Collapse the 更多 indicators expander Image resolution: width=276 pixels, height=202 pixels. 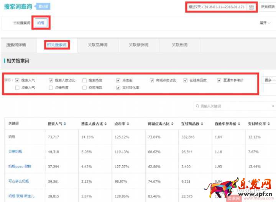pos(269,80)
